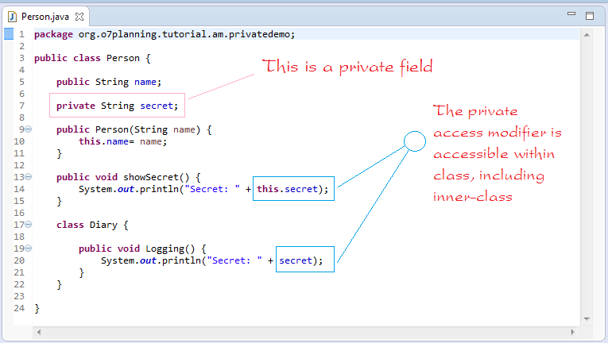Select the Person.java editor tab
This screenshot has height=343, width=608.
[45, 17]
